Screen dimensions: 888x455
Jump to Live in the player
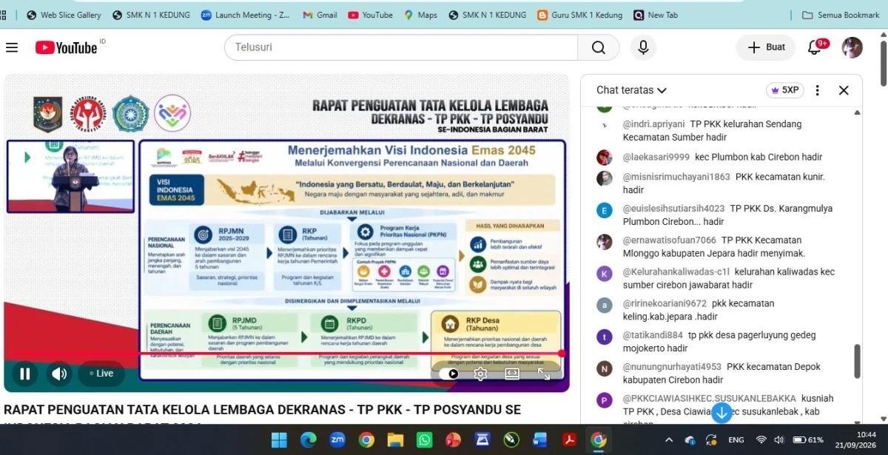(101, 374)
